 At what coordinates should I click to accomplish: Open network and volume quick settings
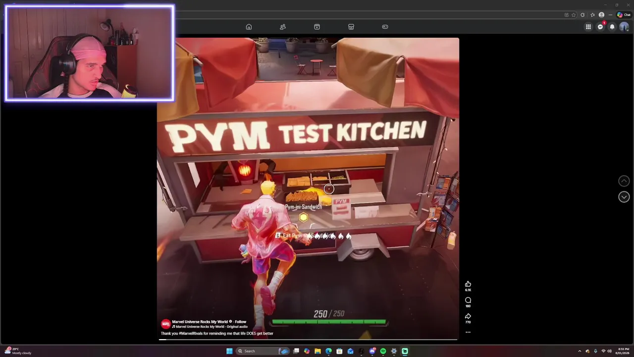coord(606,351)
